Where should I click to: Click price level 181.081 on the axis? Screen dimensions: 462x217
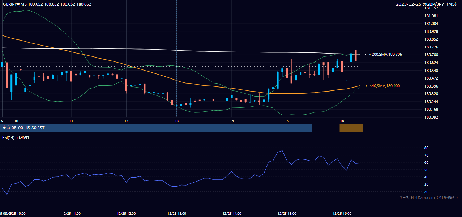431,16
